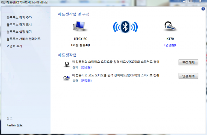Open 블루투스 설정 열기 link

[x=19, y=32]
